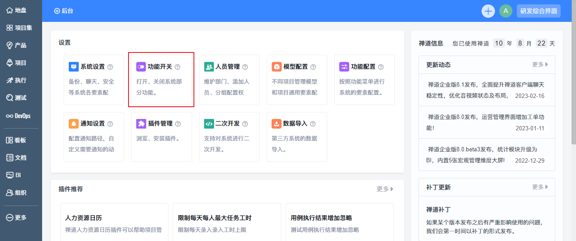The image size is (576, 241).
Task: Click the blue 系统设置 monitor icon
Action: [74, 67]
